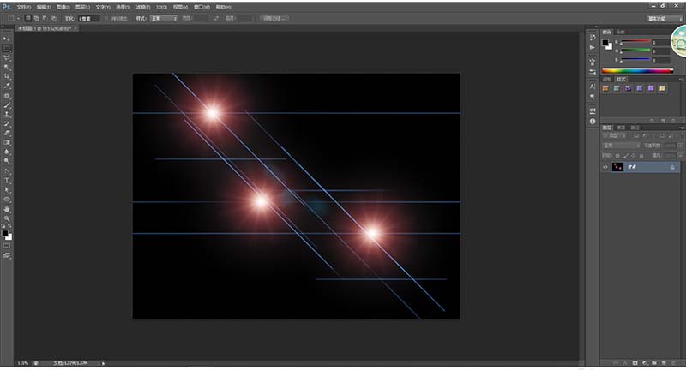Open the workspace switcher dropdown

[664, 18]
